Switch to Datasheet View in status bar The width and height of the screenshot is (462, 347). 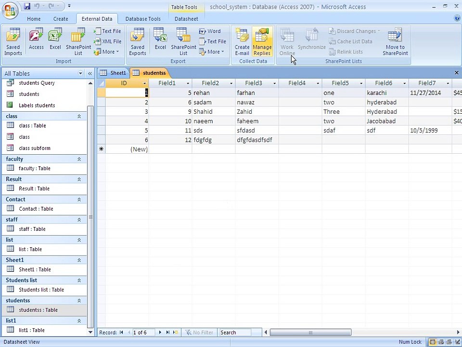point(432,342)
